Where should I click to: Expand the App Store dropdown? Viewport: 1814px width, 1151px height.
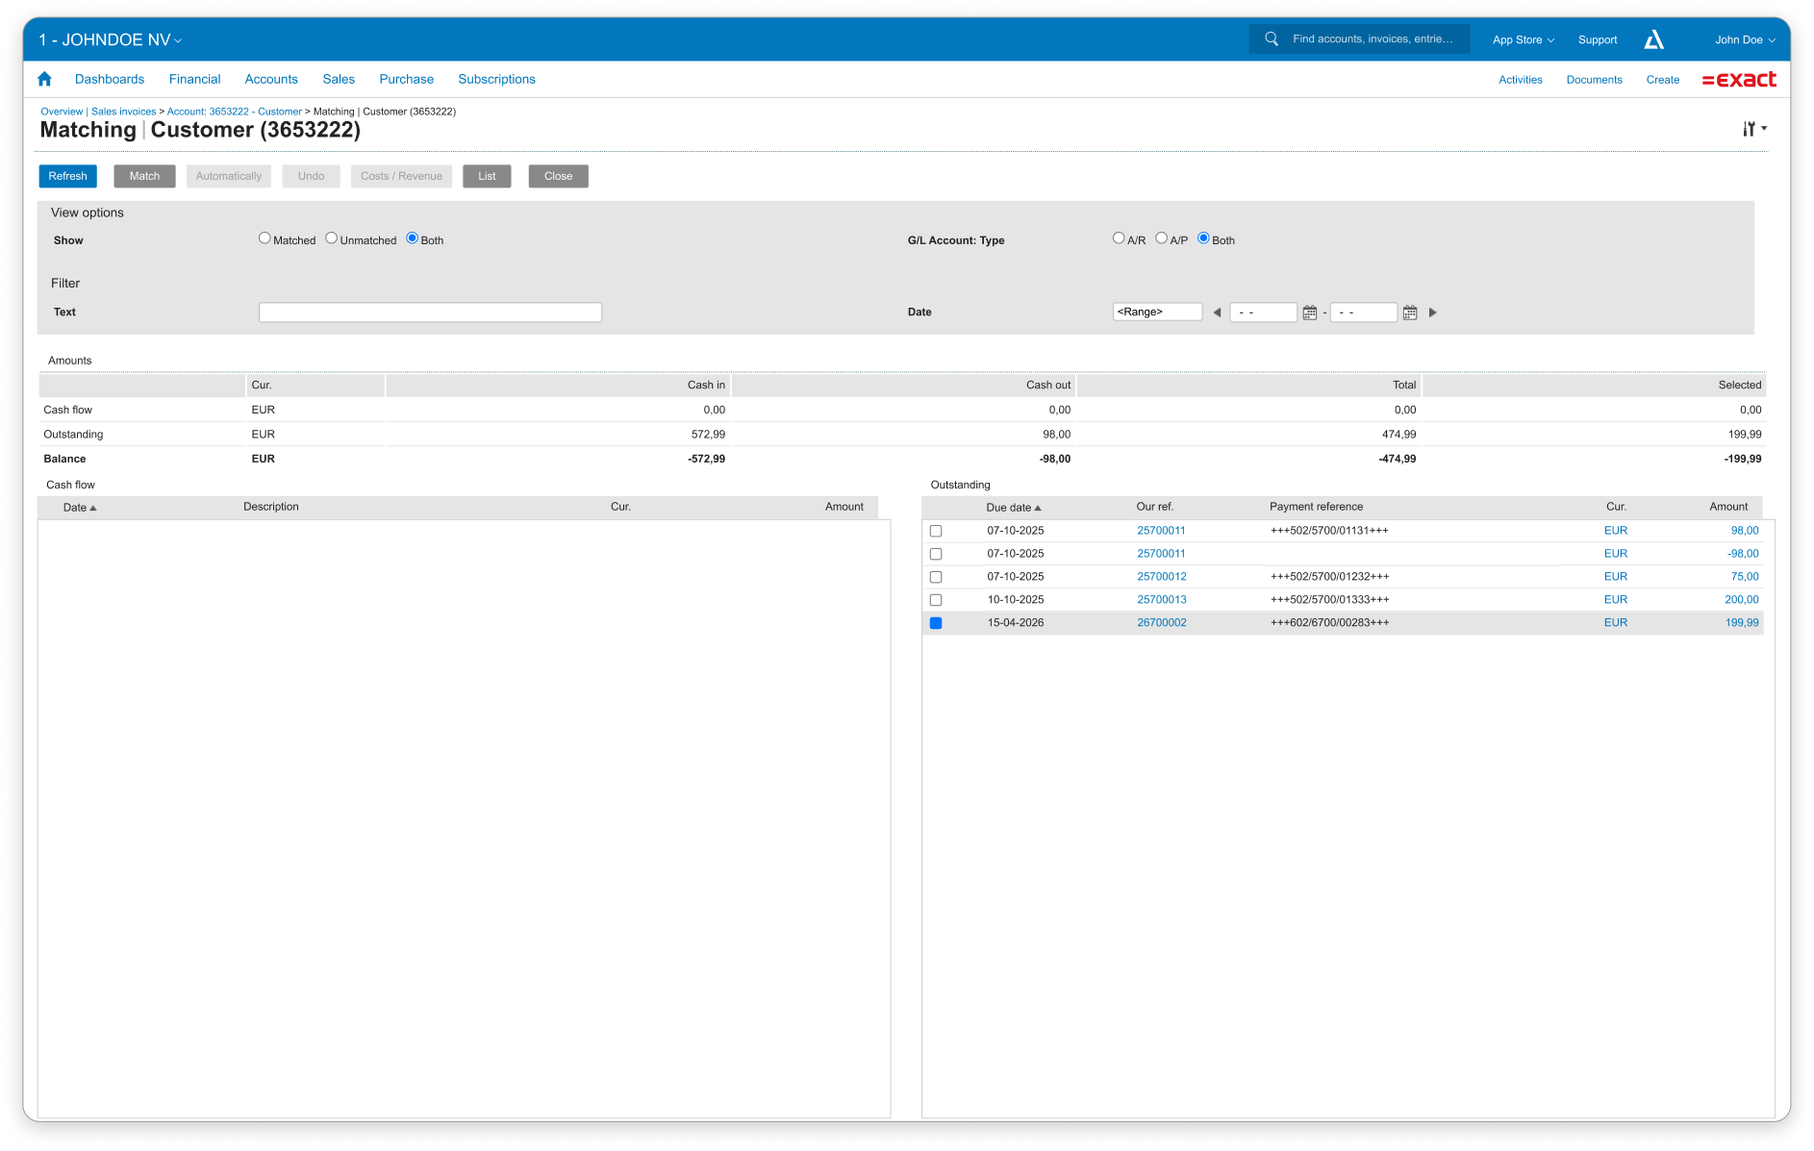[1523, 39]
